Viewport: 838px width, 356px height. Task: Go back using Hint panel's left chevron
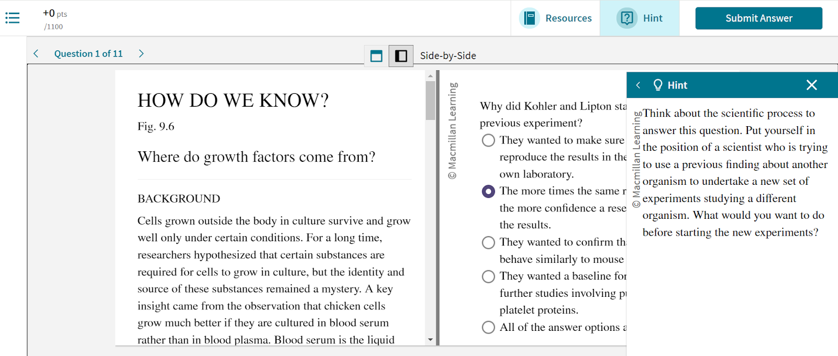638,85
